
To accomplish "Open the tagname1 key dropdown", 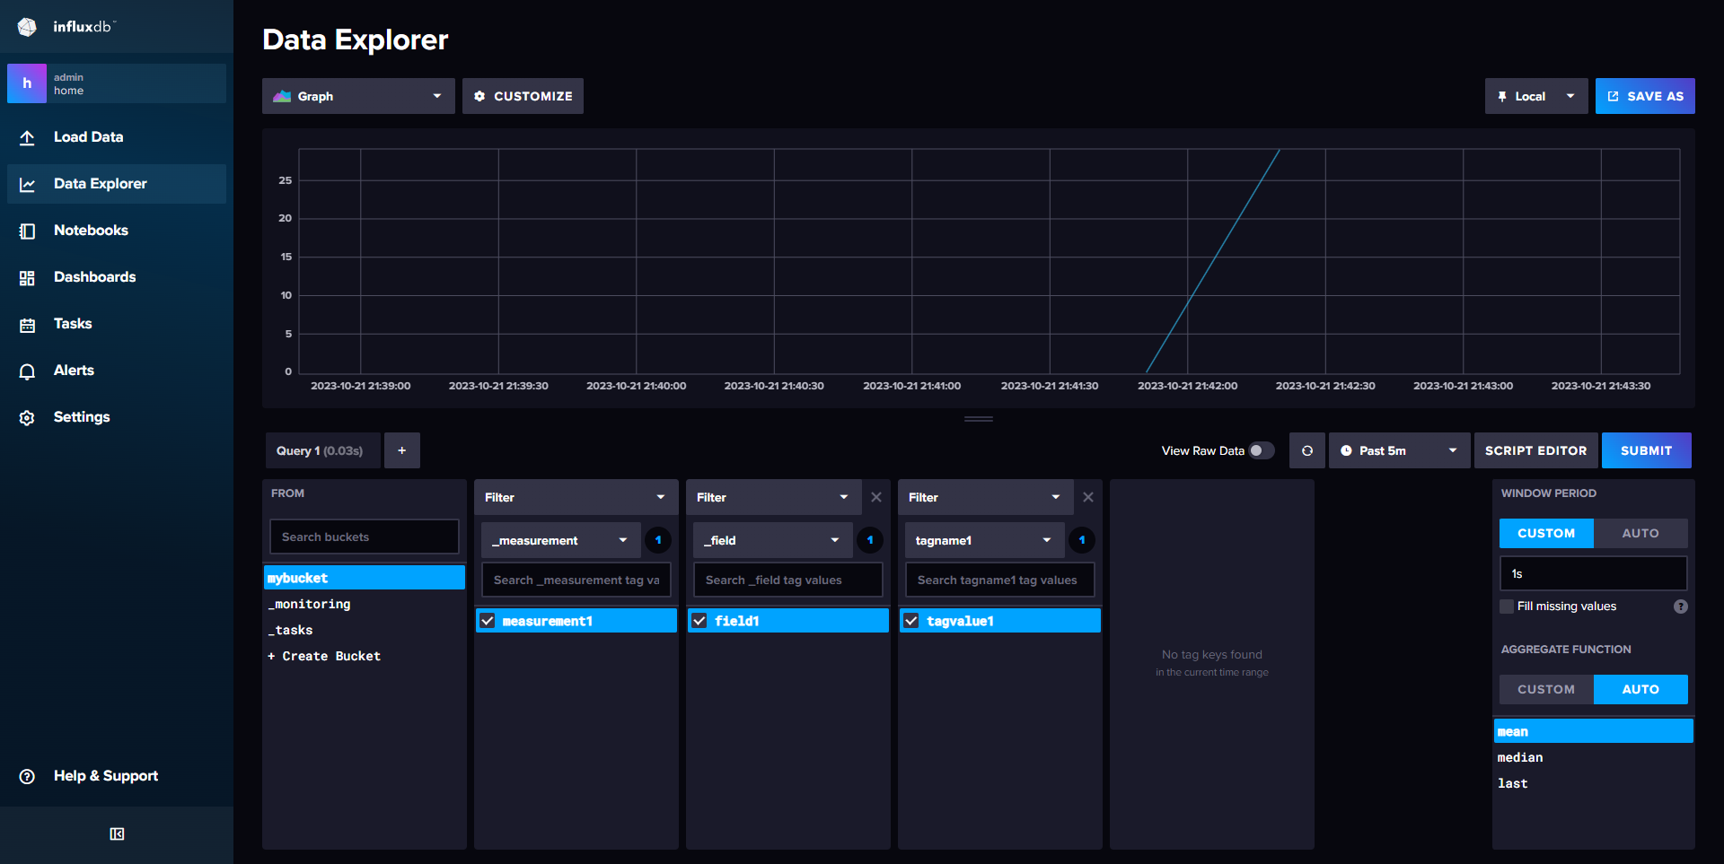I will coord(985,540).
